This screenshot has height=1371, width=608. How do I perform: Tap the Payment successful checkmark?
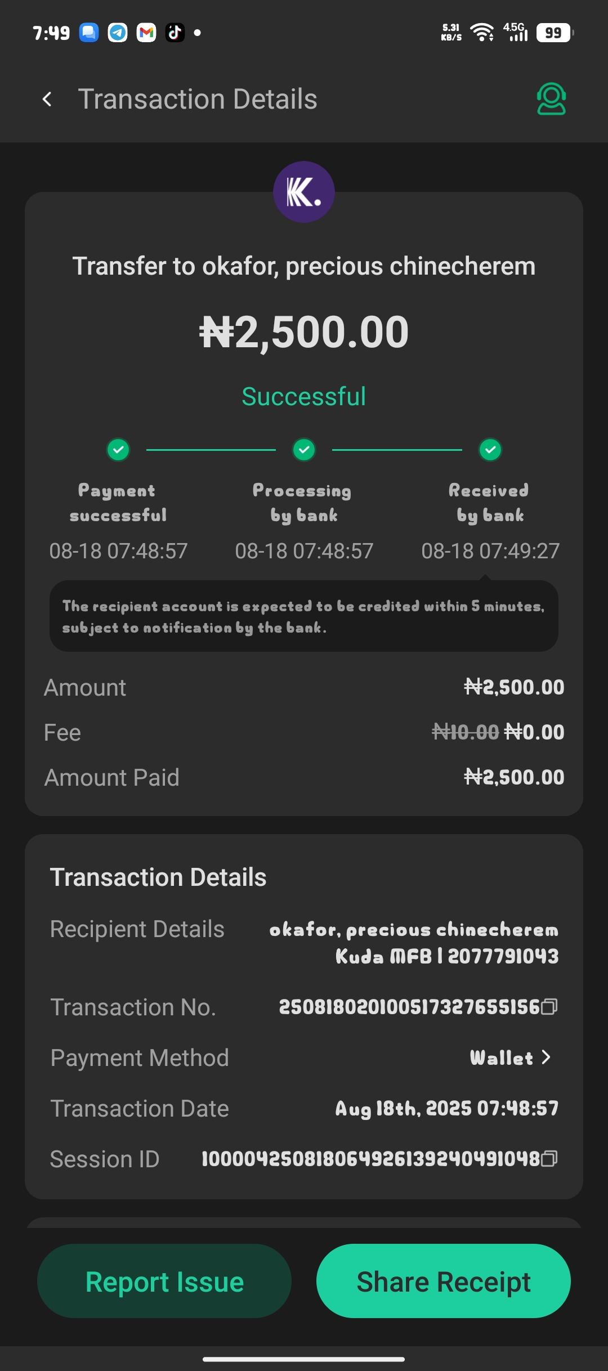118,450
